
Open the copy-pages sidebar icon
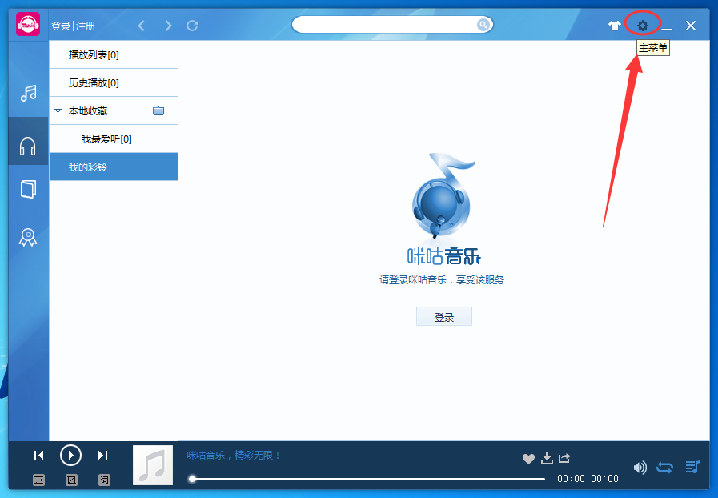28,189
